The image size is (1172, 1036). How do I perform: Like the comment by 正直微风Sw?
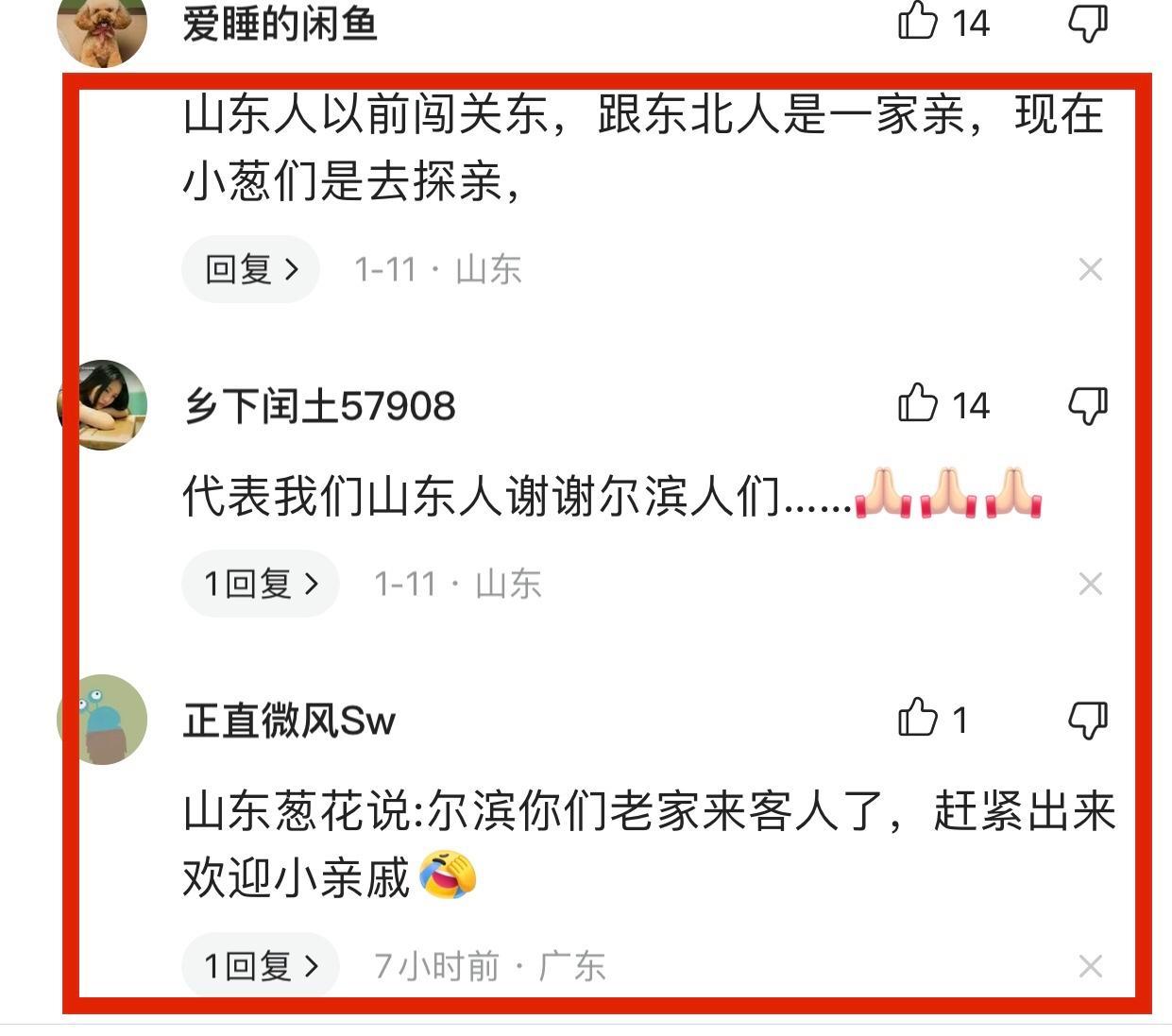[932, 719]
